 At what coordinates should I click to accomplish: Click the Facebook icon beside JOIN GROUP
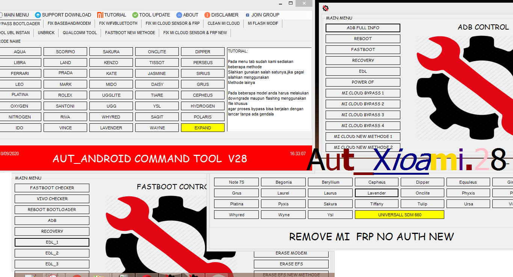coord(247,15)
